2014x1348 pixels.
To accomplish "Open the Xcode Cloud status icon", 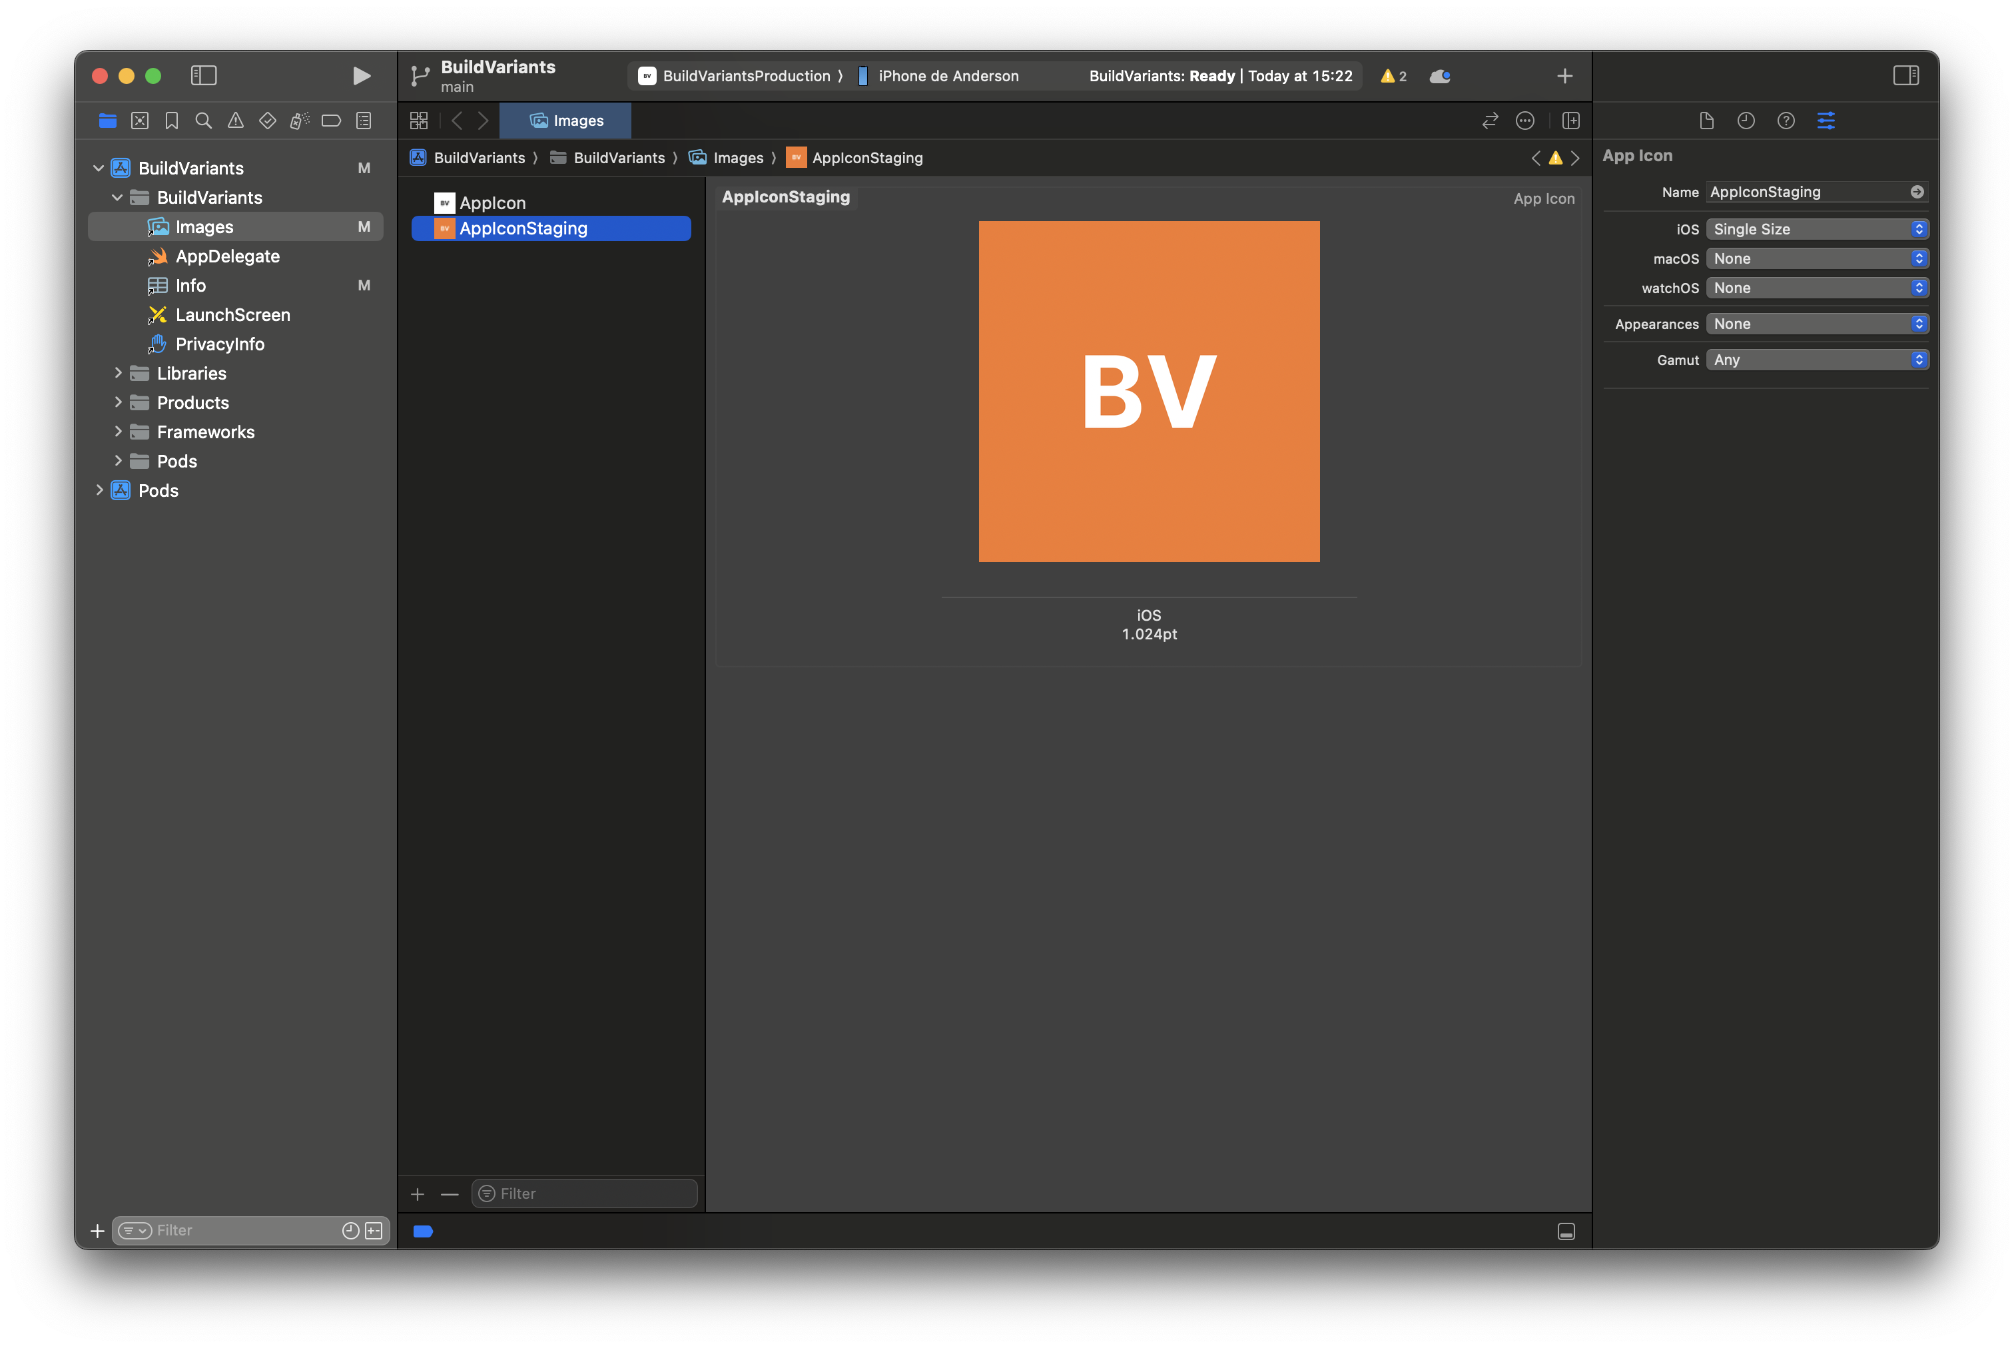I will (1440, 77).
